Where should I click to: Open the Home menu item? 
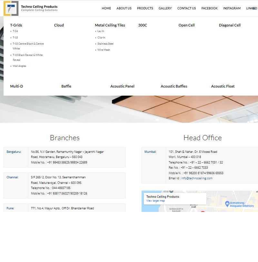(106, 8)
